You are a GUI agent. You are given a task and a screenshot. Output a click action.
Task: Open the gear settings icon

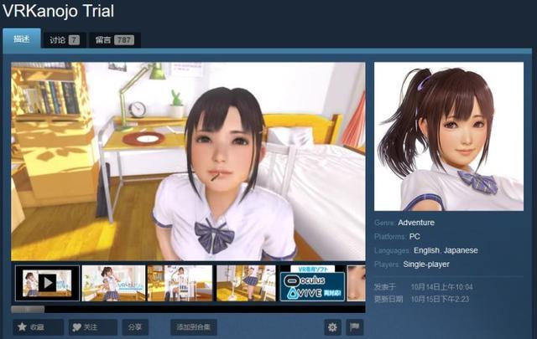pyautogui.click(x=332, y=327)
